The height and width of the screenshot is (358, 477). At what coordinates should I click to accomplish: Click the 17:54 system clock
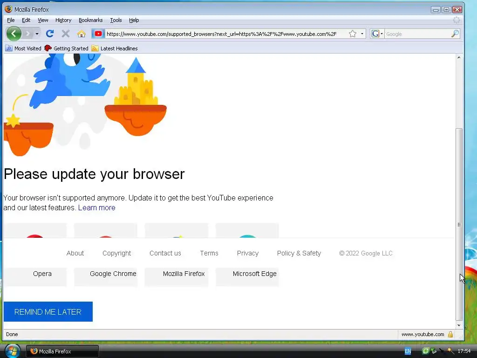tap(464, 351)
